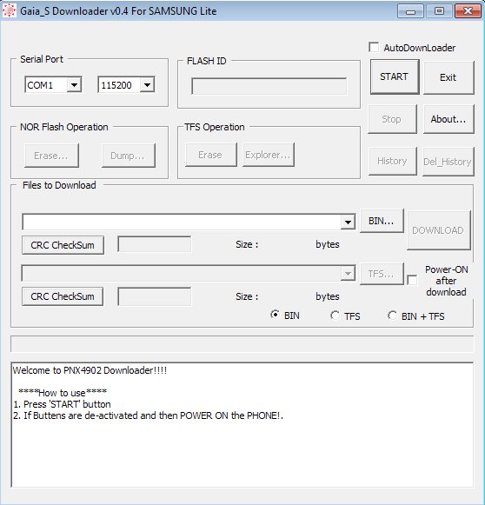The height and width of the screenshot is (505, 485).
Task: Expand the BIN file path combo box
Action: 348,222
